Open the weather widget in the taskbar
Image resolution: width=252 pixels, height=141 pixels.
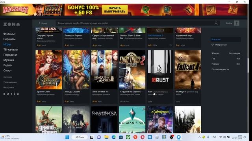point(10,137)
